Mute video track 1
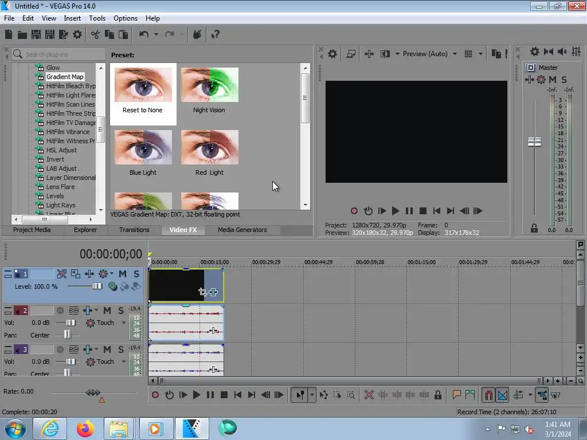Screen dimensions: 587x440 pyautogui.click(x=123, y=274)
